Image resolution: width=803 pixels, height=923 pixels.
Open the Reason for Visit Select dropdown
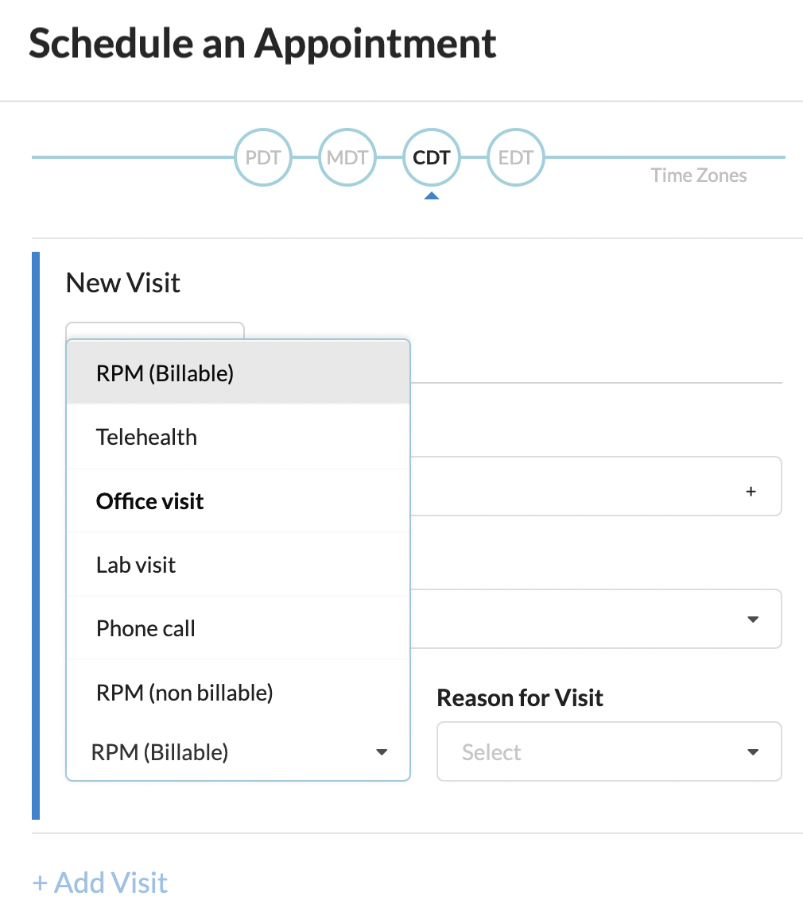(609, 751)
